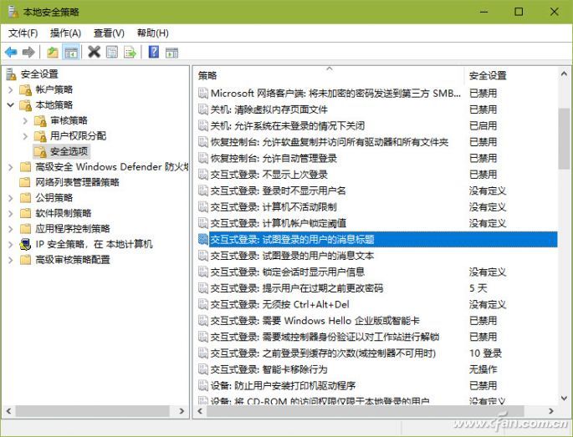Click the policy list scroll-up arrow
Viewport: 573px width, 437px height.
(564, 74)
